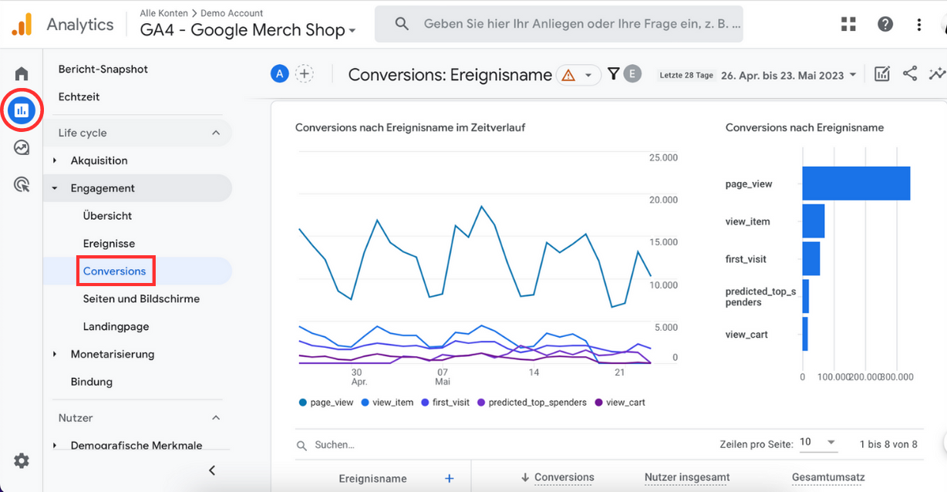Click the Reports icon in left rail

(x=22, y=110)
